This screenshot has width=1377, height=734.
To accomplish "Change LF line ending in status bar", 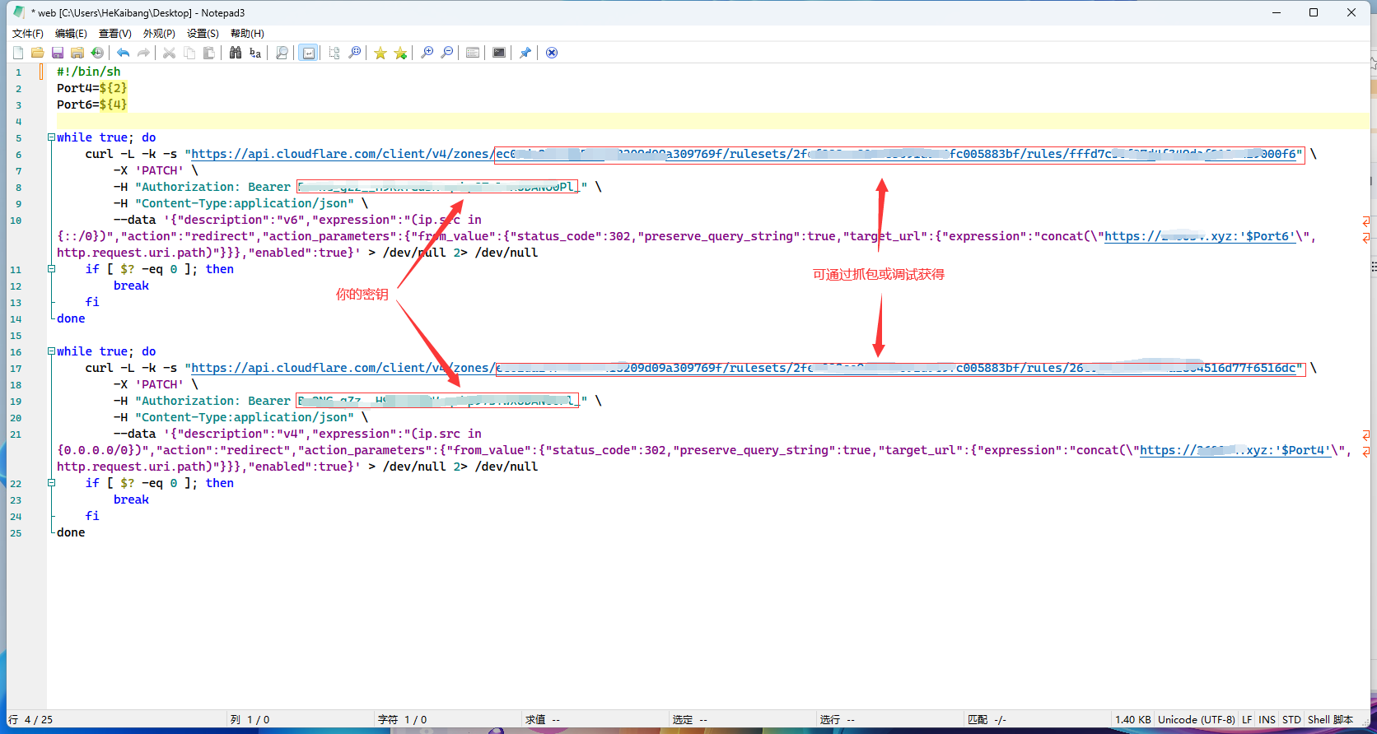I will (x=1247, y=719).
